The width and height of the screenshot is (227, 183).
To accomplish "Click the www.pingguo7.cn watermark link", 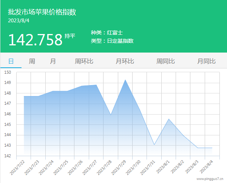I will point(210,179).
